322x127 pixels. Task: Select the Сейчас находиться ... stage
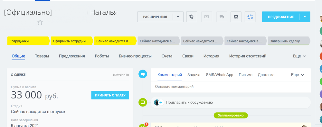point(202,41)
